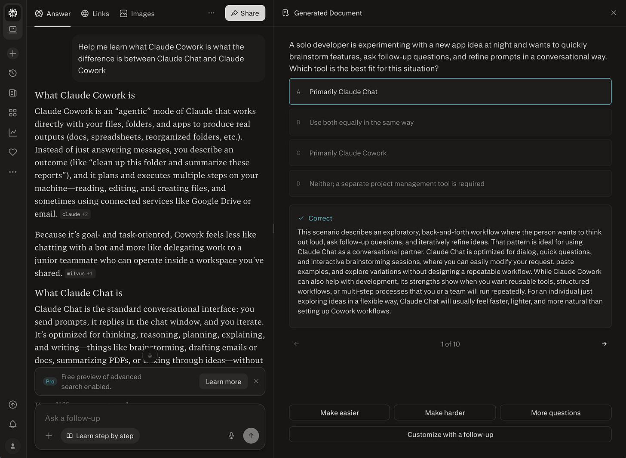The height and width of the screenshot is (458, 626).
Task: Open the Spaces grid icon in sidebar
Action: pyautogui.click(x=12, y=112)
